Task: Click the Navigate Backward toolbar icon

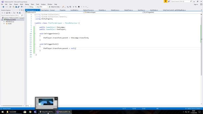Action: [3, 7]
